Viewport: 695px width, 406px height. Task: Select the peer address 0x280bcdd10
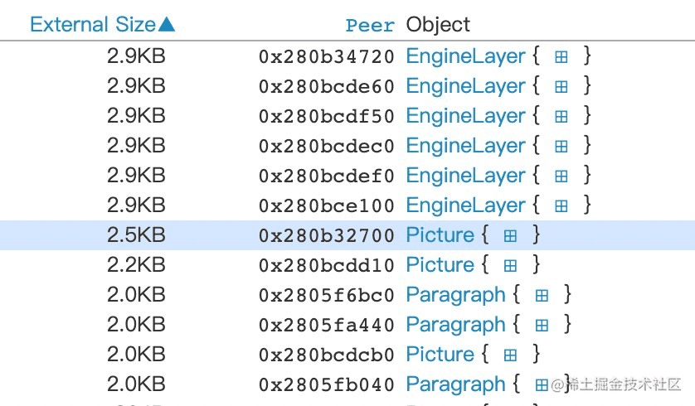(x=326, y=266)
